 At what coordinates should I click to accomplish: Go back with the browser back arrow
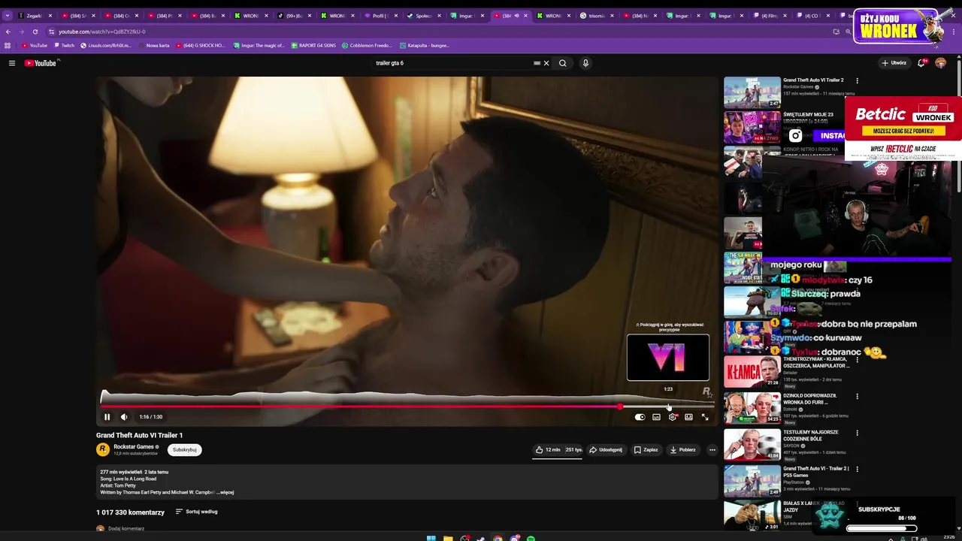[x=8, y=32]
